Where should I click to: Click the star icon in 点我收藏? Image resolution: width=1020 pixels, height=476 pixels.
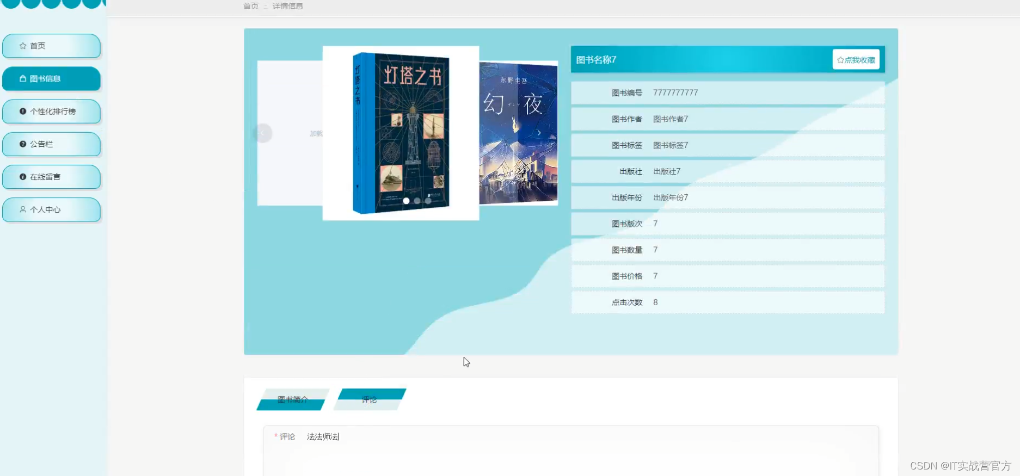[x=840, y=60]
